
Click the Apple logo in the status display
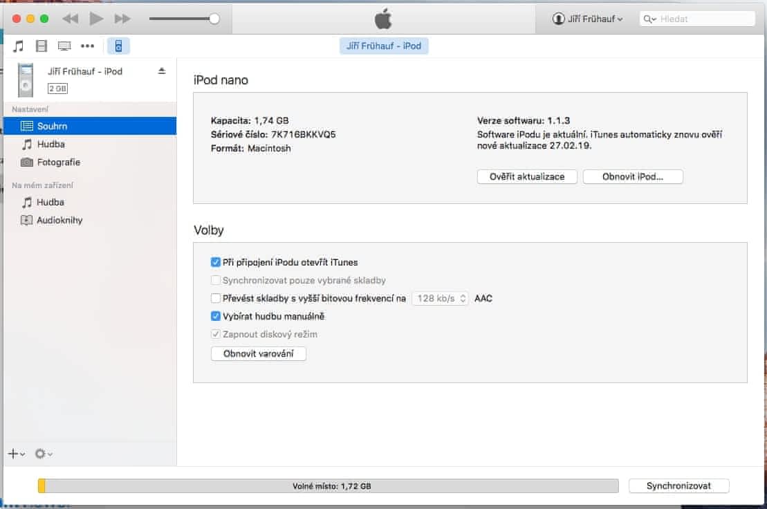pos(383,19)
